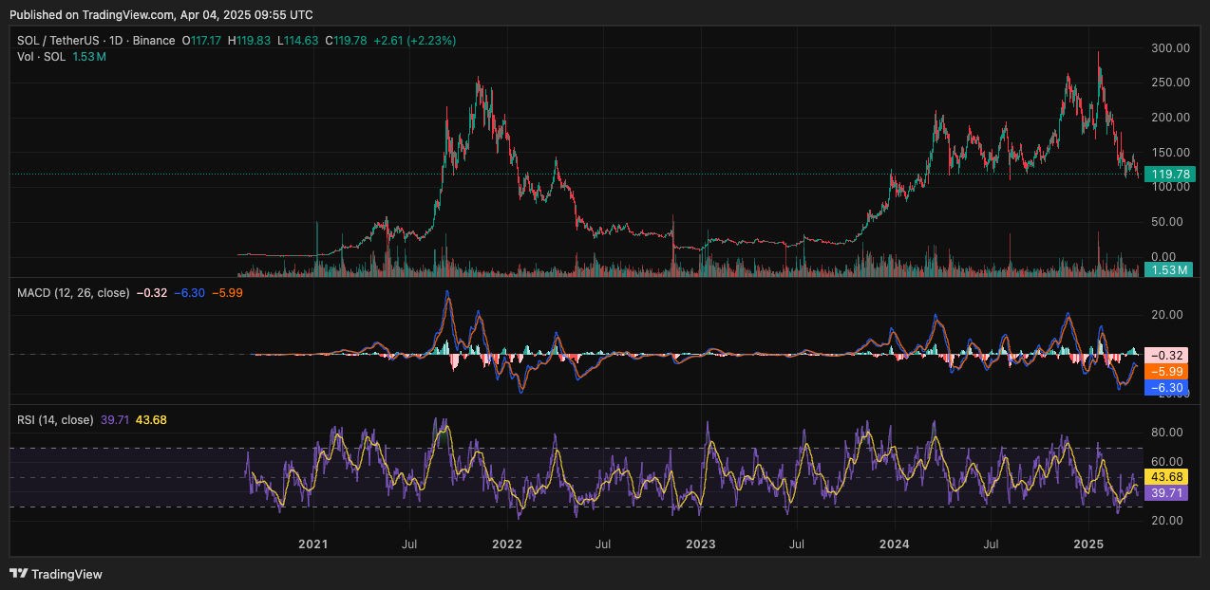The width and height of the screenshot is (1210, 590).
Task: Click the 80.00 RSI scale label
Action: pos(1169,433)
